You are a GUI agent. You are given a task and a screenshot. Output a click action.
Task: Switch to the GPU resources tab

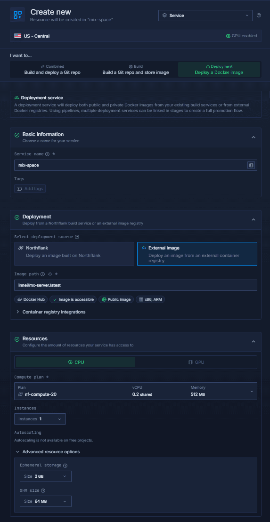point(196,362)
